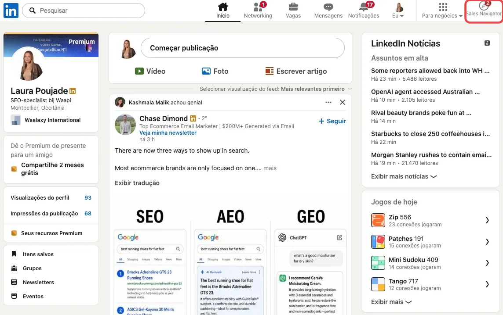Open the Grupos icon

[14, 268]
